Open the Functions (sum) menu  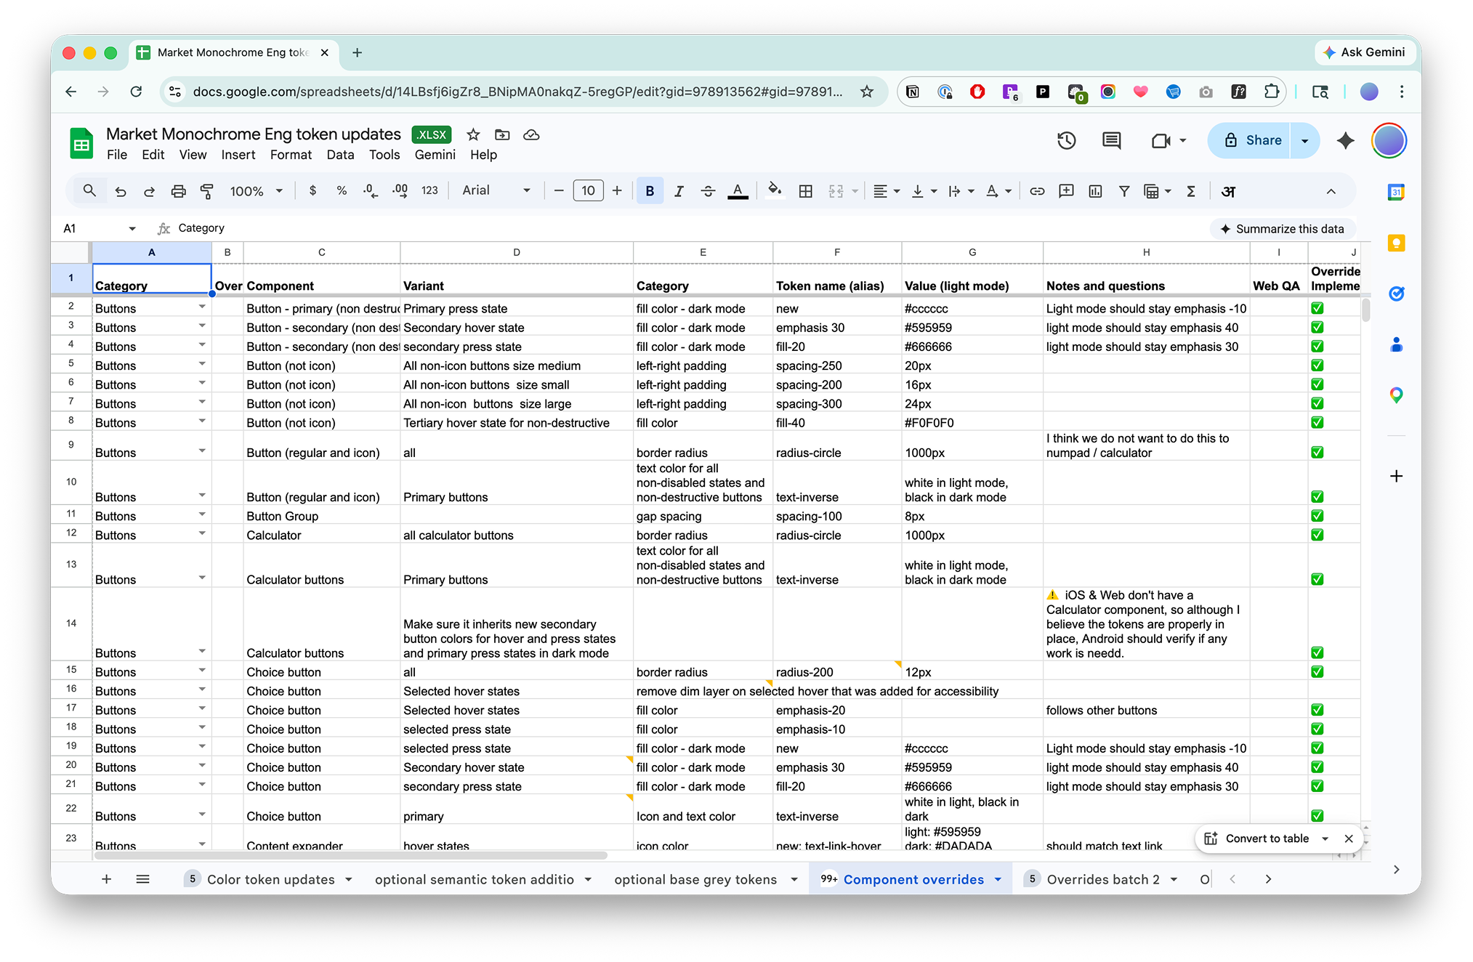coord(1192,190)
